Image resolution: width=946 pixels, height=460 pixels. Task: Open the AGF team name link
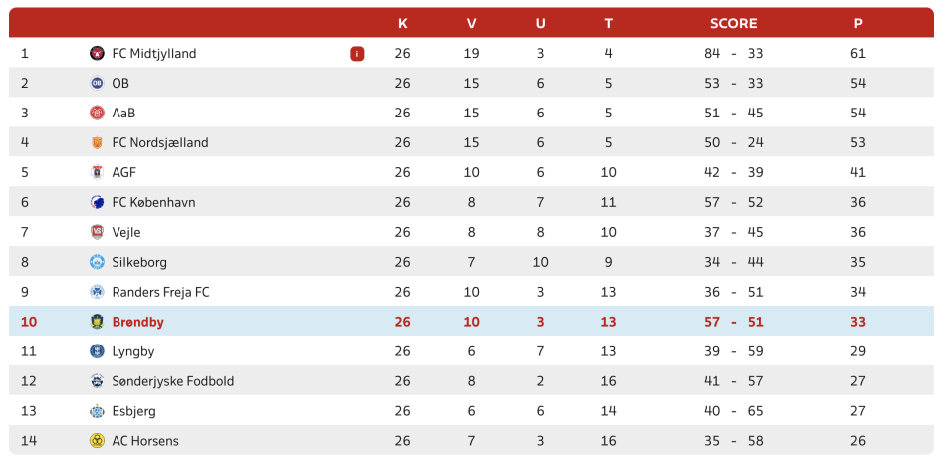coord(124,172)
